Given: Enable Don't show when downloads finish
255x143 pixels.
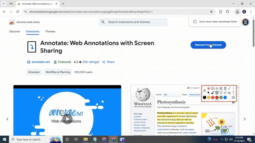Looking at the screenshot, I should pos(195,22).
